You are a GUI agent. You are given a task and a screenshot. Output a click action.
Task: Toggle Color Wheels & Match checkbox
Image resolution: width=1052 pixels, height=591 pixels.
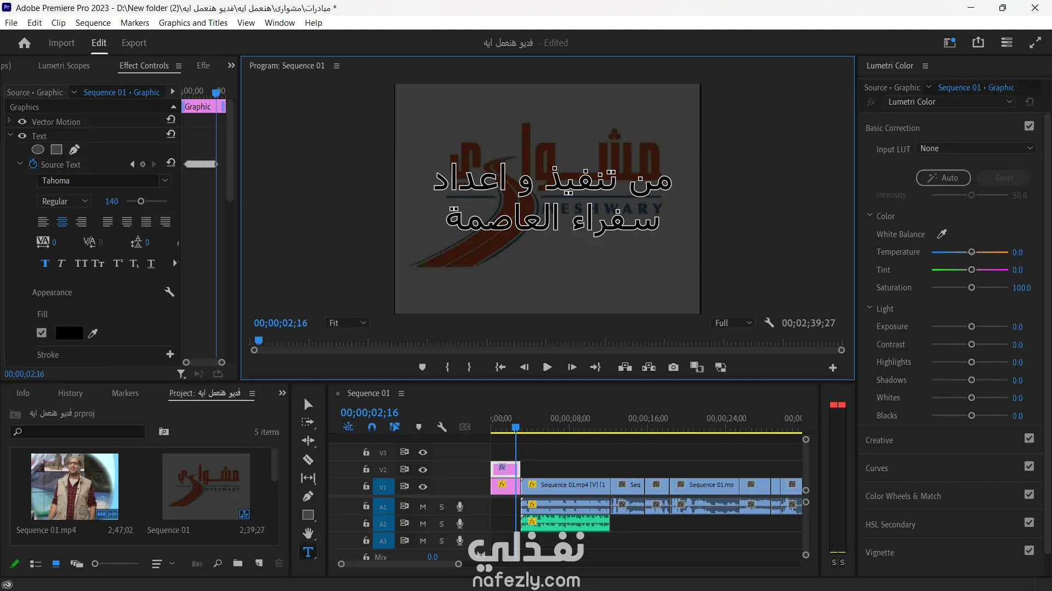click(1029, 495)
